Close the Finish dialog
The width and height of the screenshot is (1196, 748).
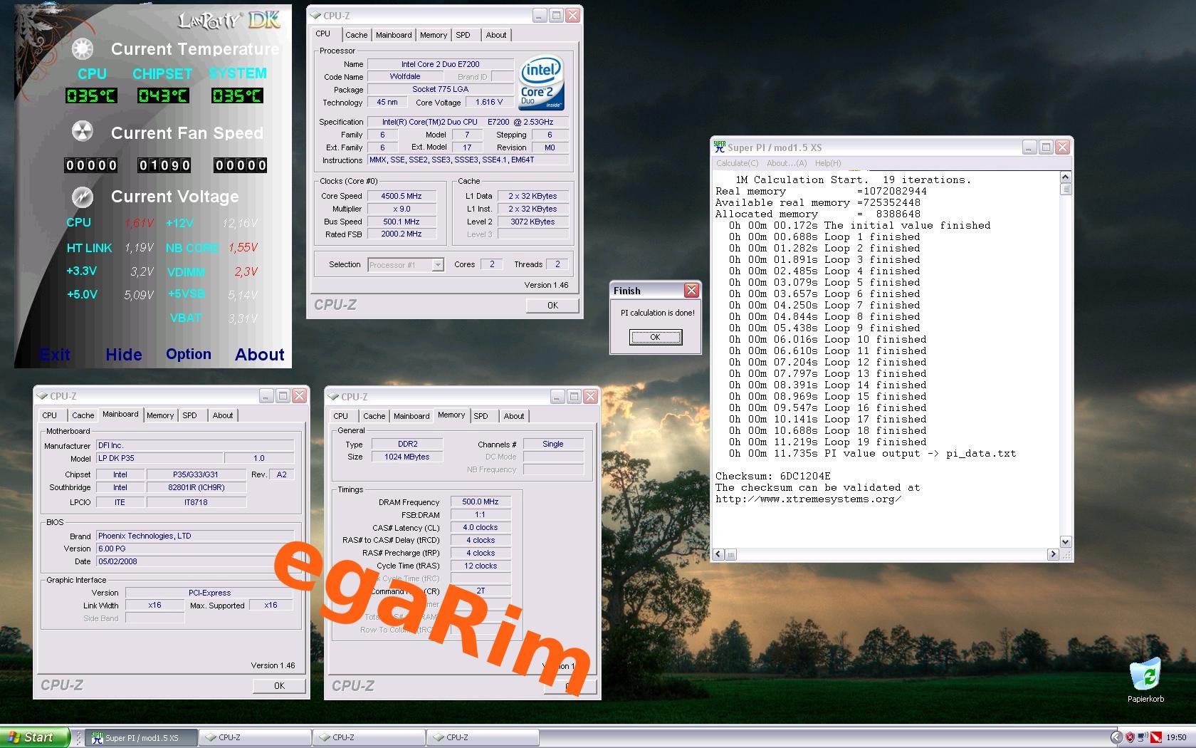click(691, 290)
